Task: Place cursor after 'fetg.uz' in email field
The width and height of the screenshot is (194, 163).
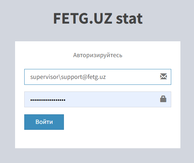Action: (x=106, y=77)
